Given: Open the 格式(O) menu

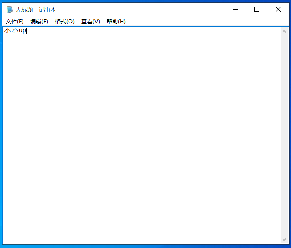Looking at the screenshot, I should point(65,22).
